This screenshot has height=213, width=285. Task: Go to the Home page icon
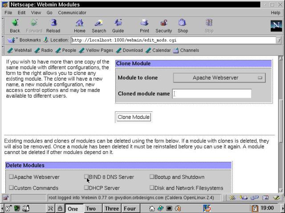(80, 25)
